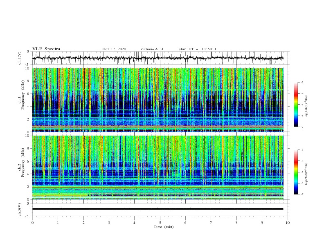Click the ch.1 voltage waveform trace

(158, 58)
